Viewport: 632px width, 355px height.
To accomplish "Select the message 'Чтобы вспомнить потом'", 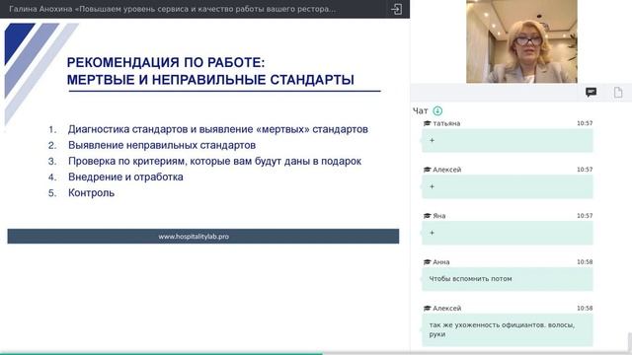I will click(x=507, y=279).
